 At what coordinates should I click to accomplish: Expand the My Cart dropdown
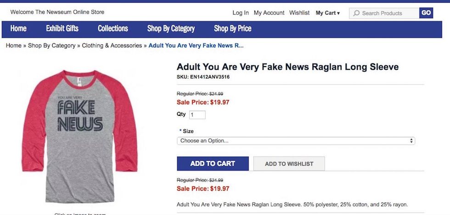pos(328,13)
